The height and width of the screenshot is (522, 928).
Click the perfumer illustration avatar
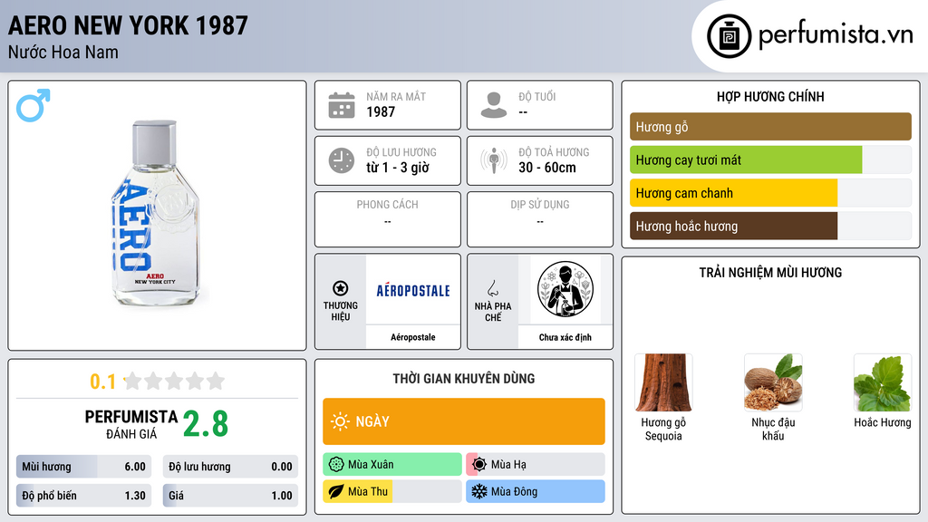tap(565, 289)
